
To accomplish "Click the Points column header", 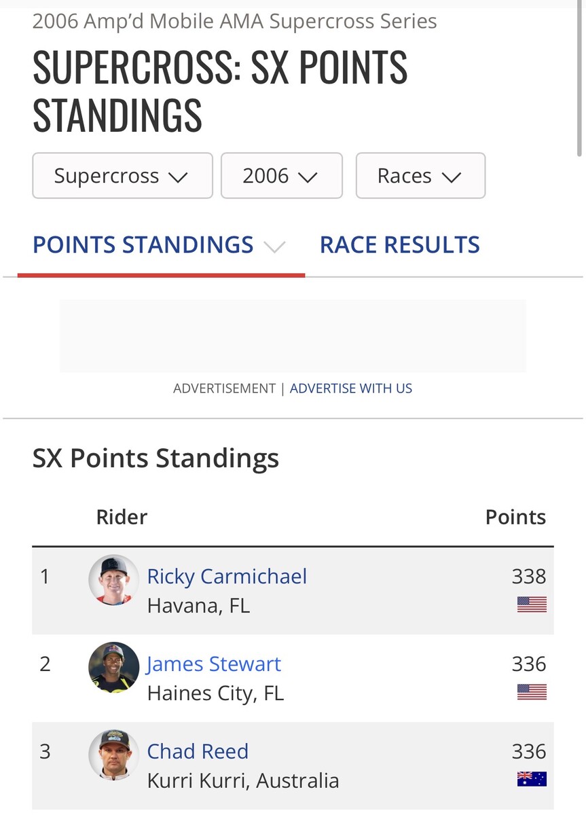I will (515, 518).
